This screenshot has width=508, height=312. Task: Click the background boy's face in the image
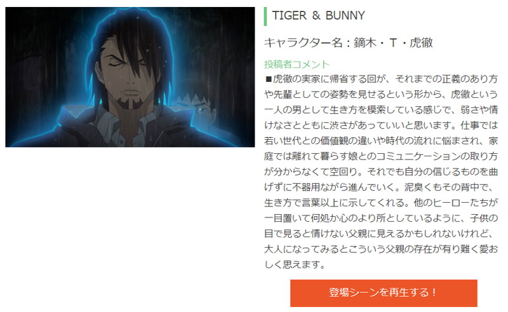(x=203, y=109)
